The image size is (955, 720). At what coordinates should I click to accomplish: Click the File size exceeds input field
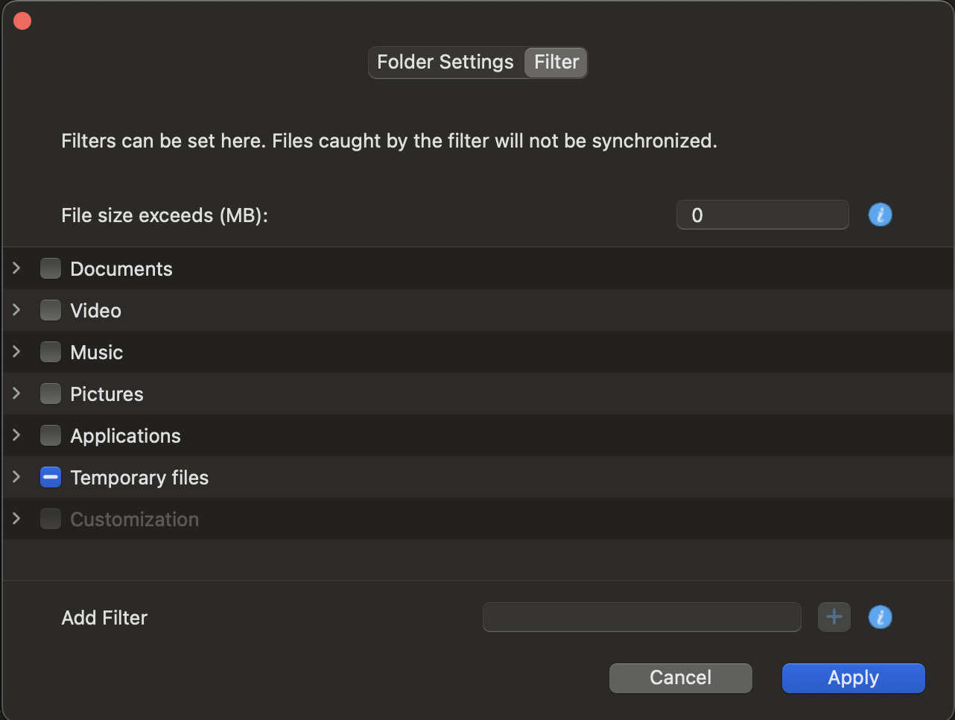[763, 215]
